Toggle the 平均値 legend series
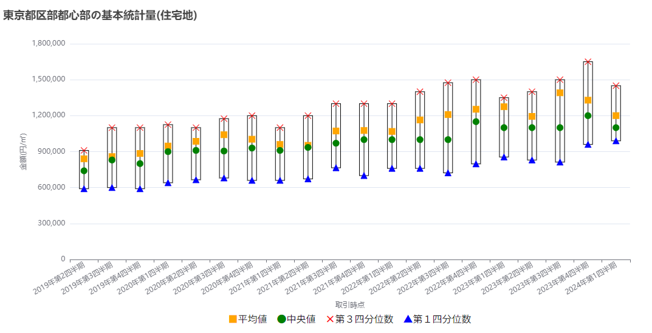652x333 pixels. coord(247,320)
